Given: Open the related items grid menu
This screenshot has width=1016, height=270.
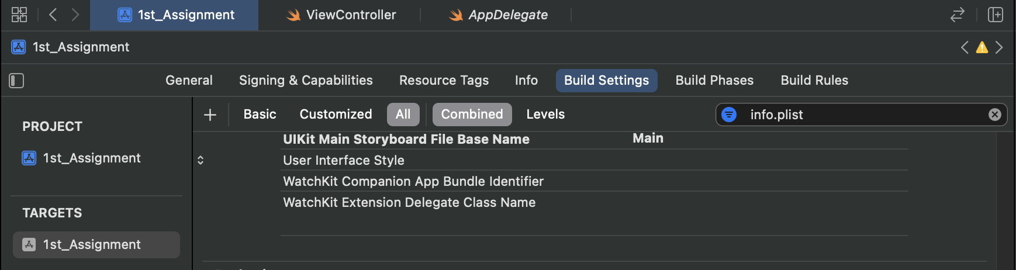Looking at the screenshot, I should [x=19, y=15].
